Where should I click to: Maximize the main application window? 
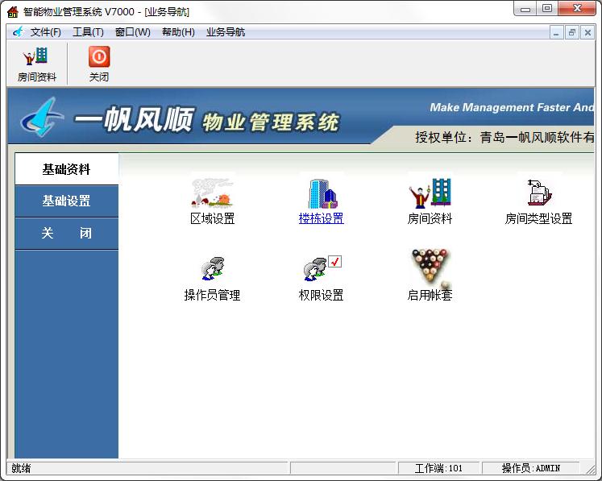pyautogui.click(x=547, y=8)
